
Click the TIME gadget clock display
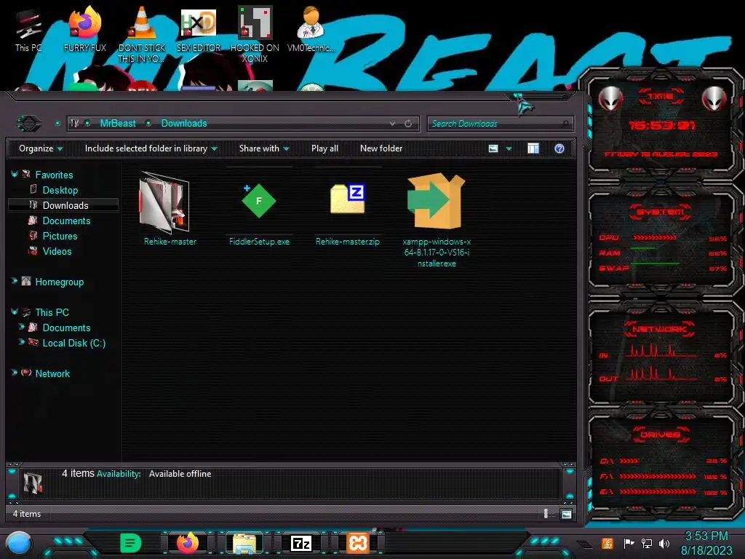[661, 125]
